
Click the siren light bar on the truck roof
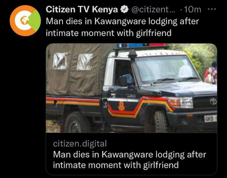point(142,45)
